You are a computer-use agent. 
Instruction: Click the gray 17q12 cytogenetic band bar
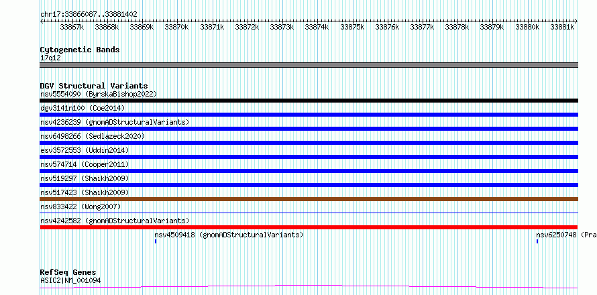pyautogui.click(x=309, y=65)
